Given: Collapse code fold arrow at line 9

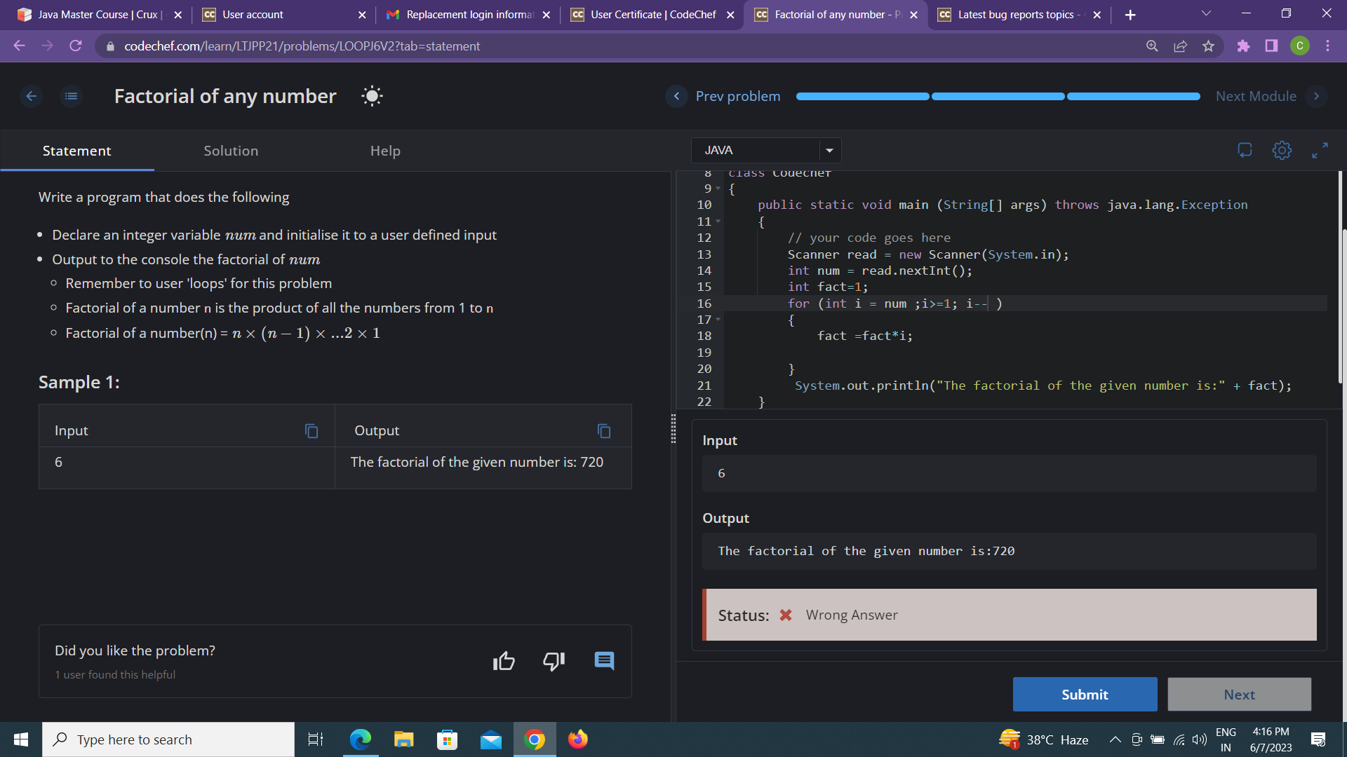Looking at the screenshot, I should pos(718,189).
